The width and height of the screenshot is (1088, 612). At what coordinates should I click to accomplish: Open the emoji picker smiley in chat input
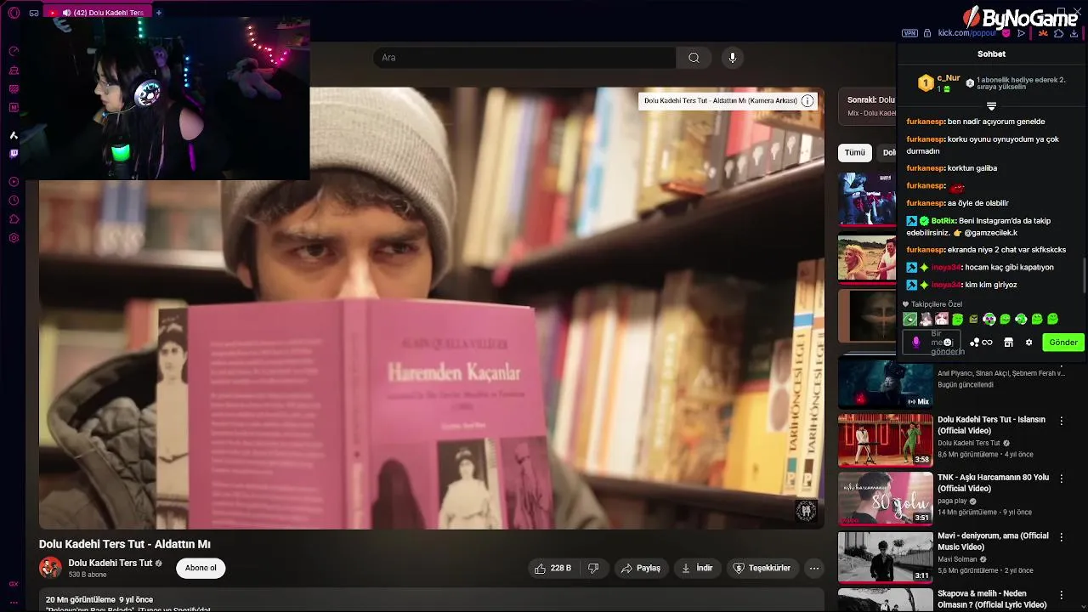click(948, 343)
